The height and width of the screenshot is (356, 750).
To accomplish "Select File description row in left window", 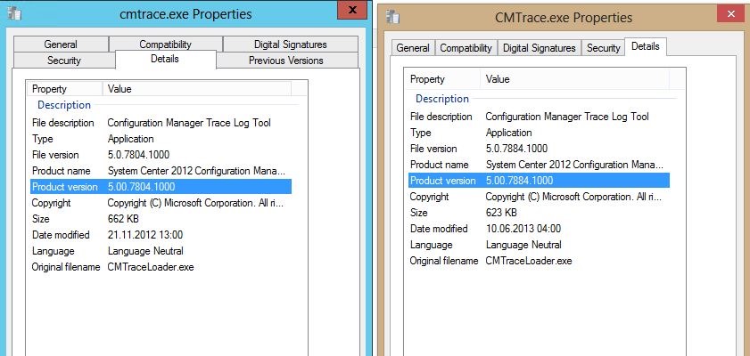I will tap(161, 123).
